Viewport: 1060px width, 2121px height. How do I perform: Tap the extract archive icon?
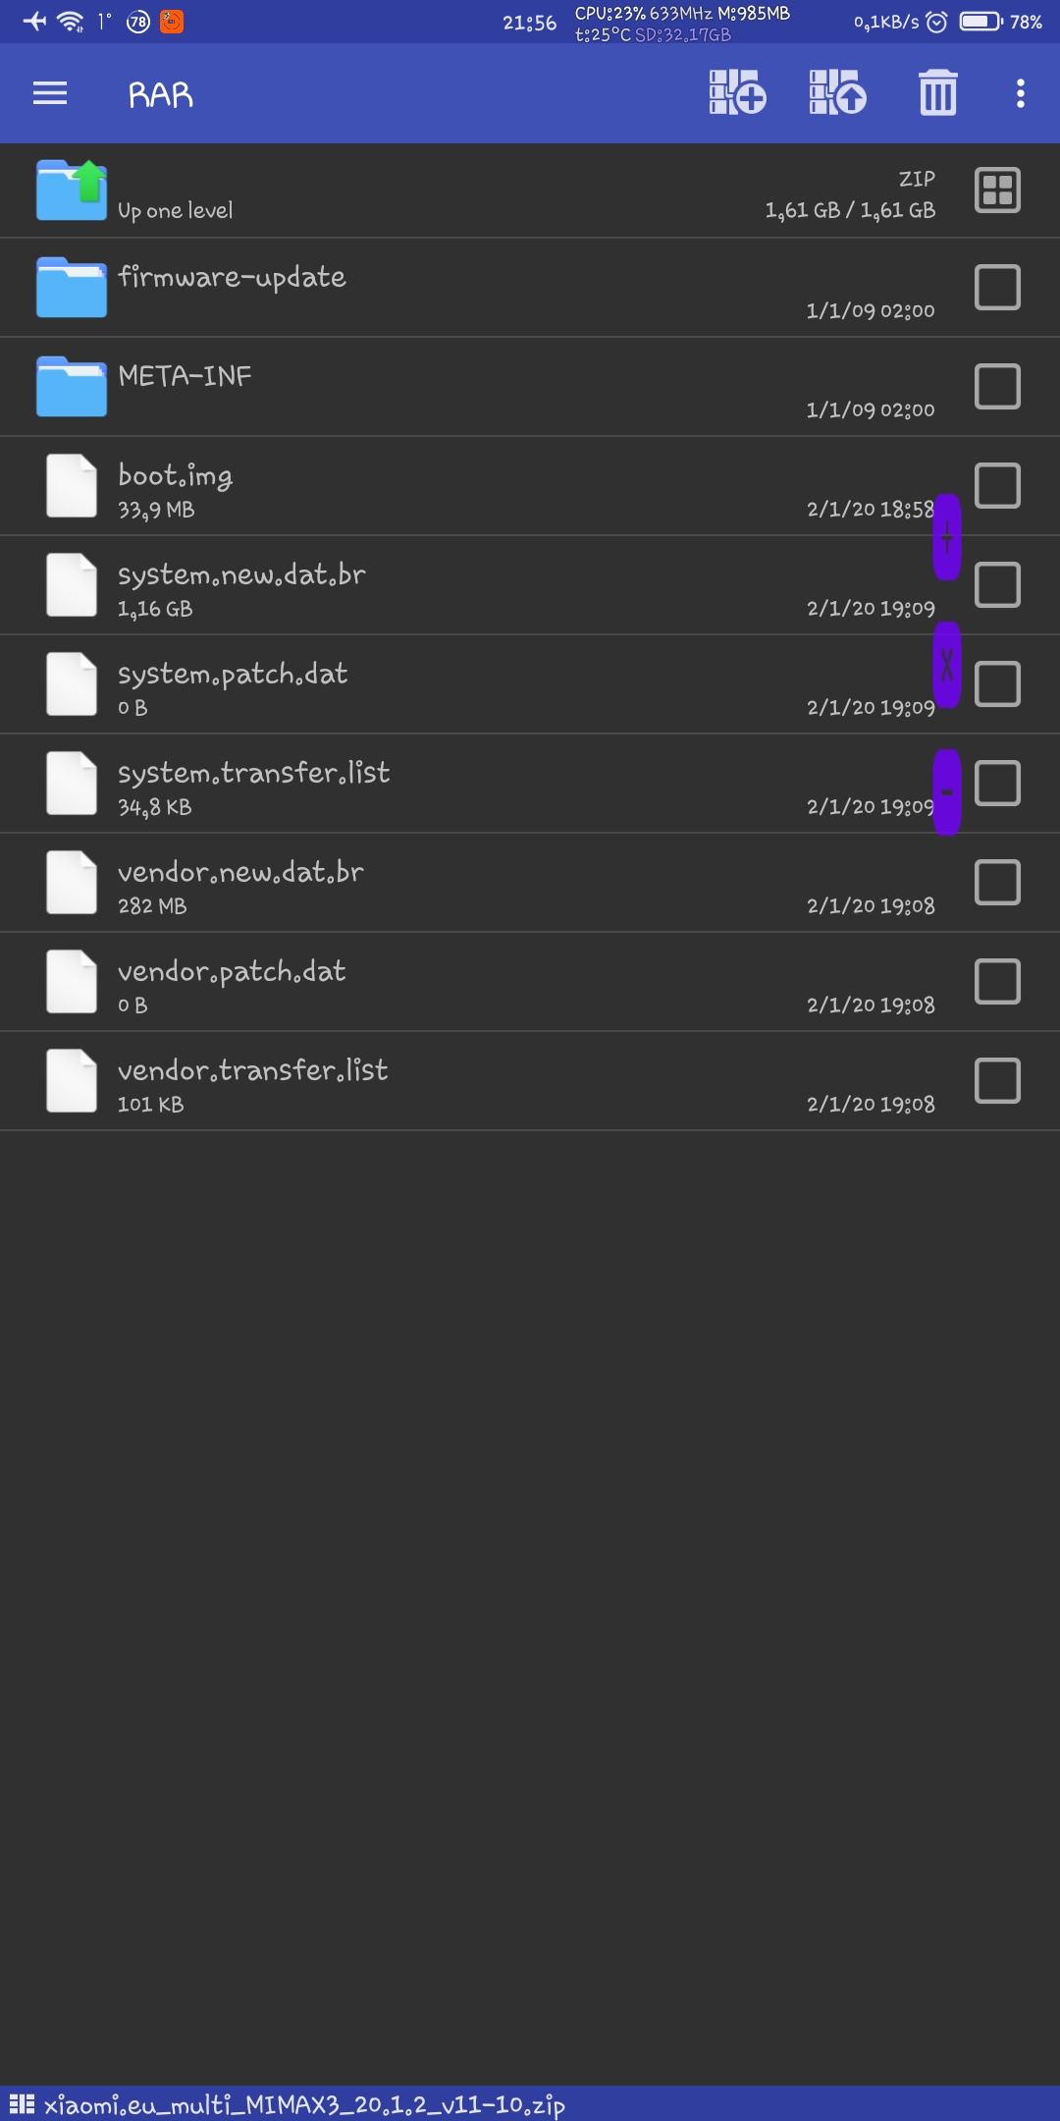837,93
